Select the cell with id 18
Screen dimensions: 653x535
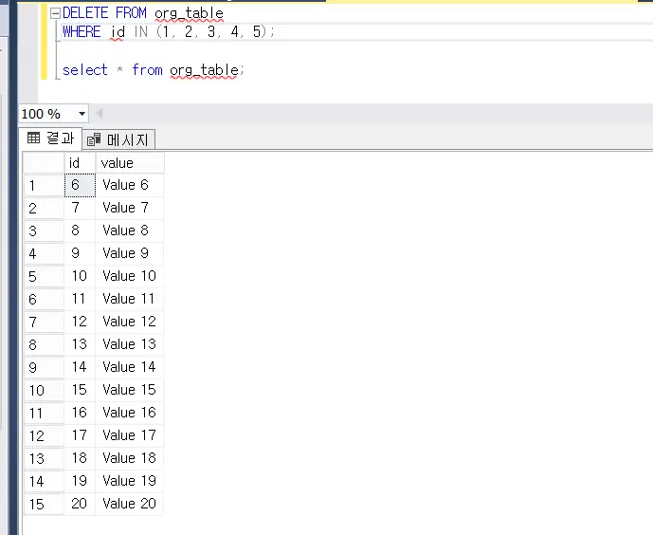click(80, 458)
